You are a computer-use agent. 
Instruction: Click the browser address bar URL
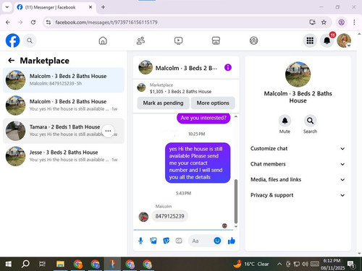click(106, 22)
